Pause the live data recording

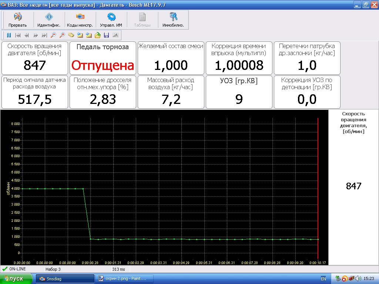[9, 35]
